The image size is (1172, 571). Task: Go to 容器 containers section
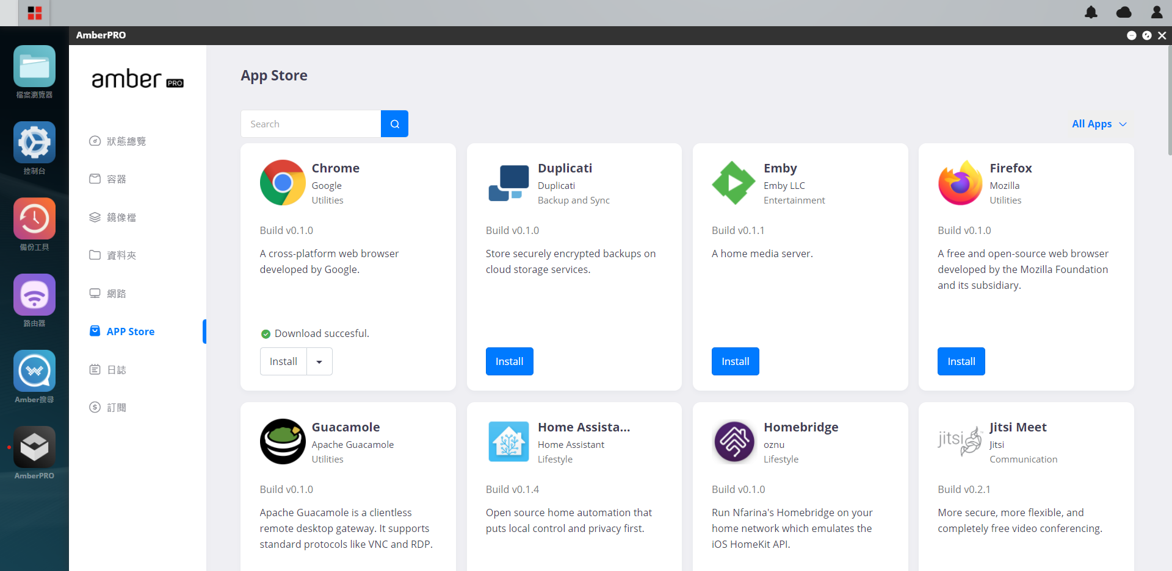[108, 179]
